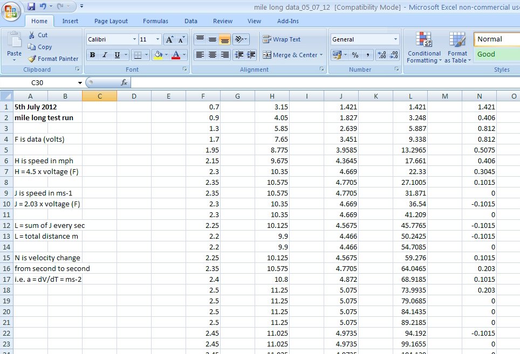Apply cell borders button
Screen dimensions: 520x354
pyautogui.click(x=138, y=55)
